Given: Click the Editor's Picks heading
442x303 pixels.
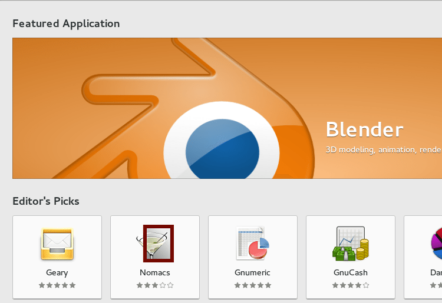Looking at the screenshot, I should point(46,201).
